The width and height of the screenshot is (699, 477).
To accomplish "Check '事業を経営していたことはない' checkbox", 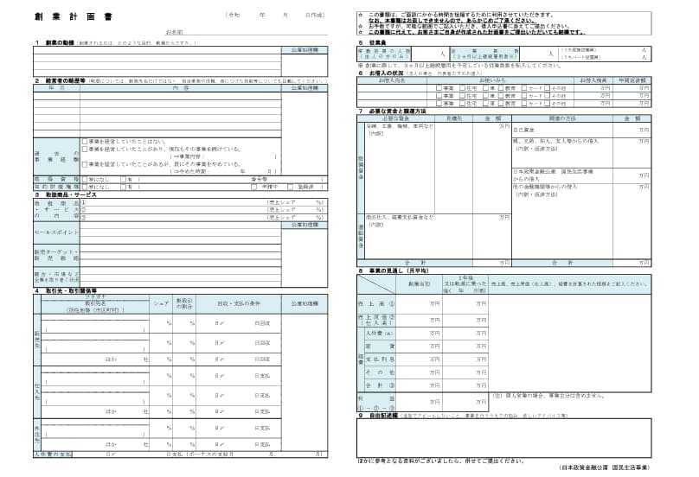I will 84,141.
